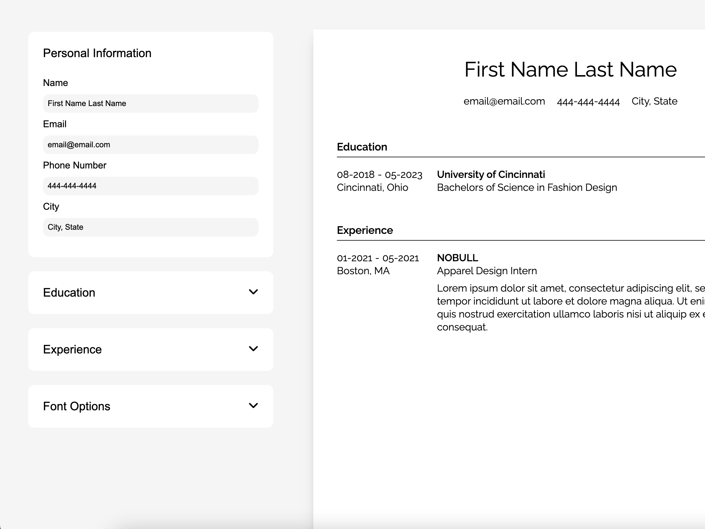Open the Font Options panel title
This screenshot has height=529, width=705.
click(77, 406)
